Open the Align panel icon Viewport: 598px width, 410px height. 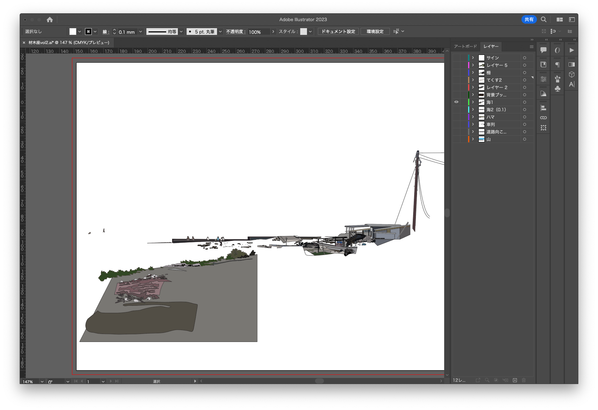coord(543,108)
